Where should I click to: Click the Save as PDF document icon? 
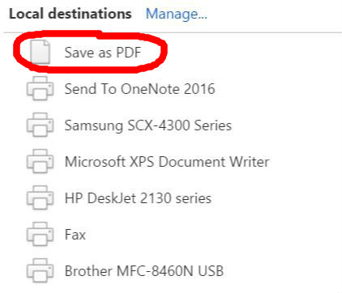(40, 52)
